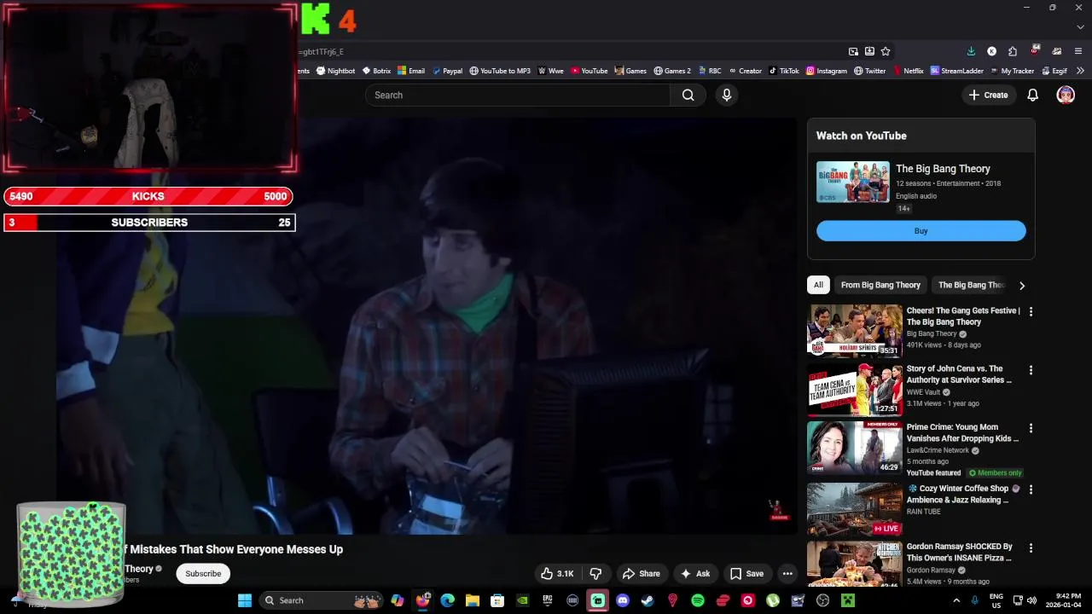Open the Paypal bookmark
The width and height of the screenshot is (1092, 614).
click(447, 71)
